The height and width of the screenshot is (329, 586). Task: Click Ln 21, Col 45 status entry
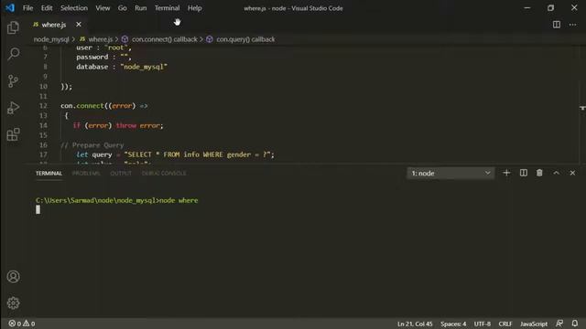415,324
